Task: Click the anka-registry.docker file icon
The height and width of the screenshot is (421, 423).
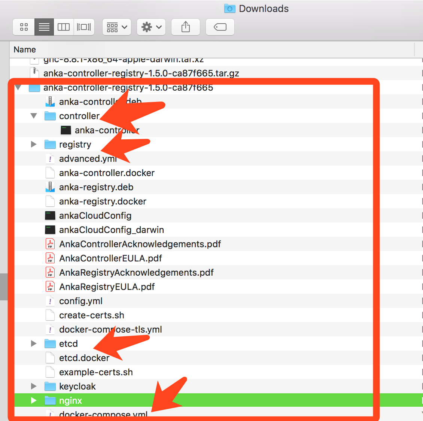Action: click(x=50, y=202)
